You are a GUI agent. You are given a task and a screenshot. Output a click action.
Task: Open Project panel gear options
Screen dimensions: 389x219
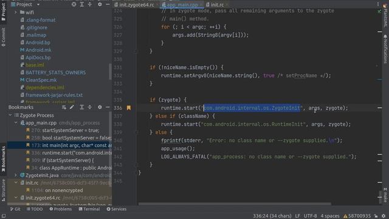pyautogui.click(x=100, y=4)
